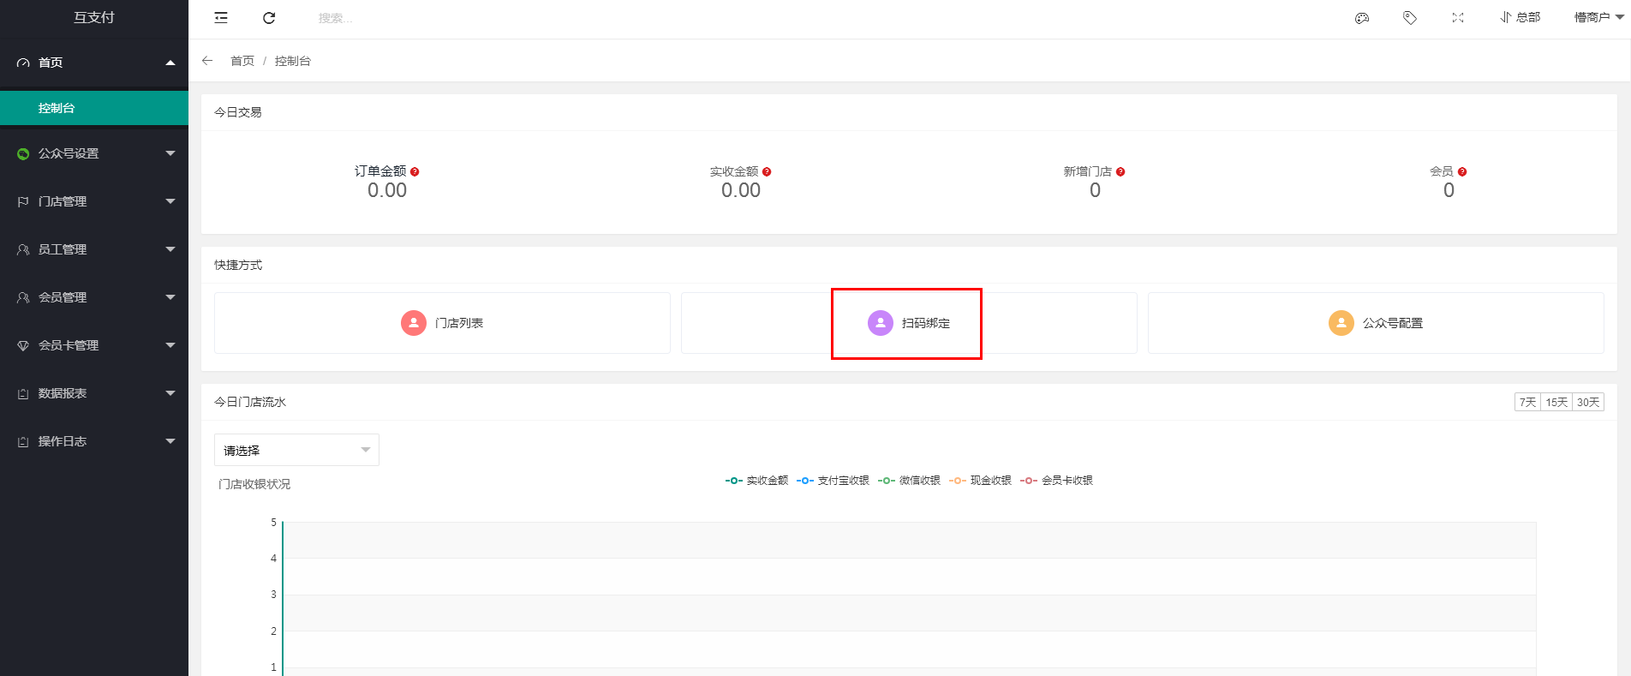Click the help icon next to 新增门店
The width and height of the screenshot is (1631, 676).
click(1120, 171)
